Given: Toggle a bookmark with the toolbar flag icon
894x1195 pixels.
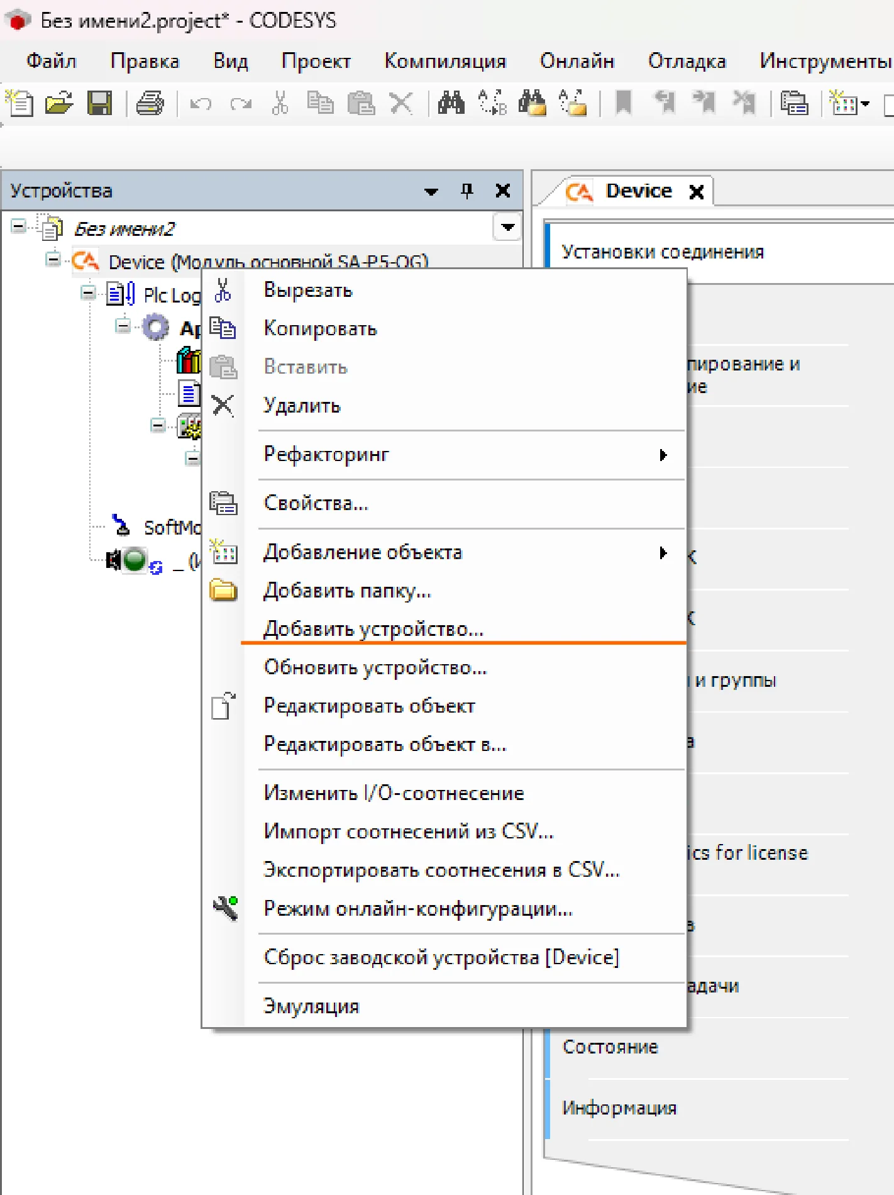Looking at the screenshot, I should pyautogui.click(x=624, y=103).
